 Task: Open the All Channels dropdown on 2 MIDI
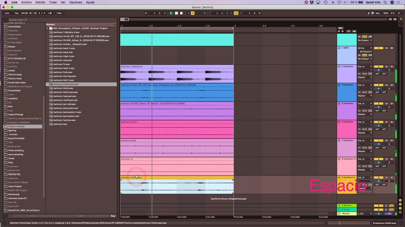[x=364, y=52]
